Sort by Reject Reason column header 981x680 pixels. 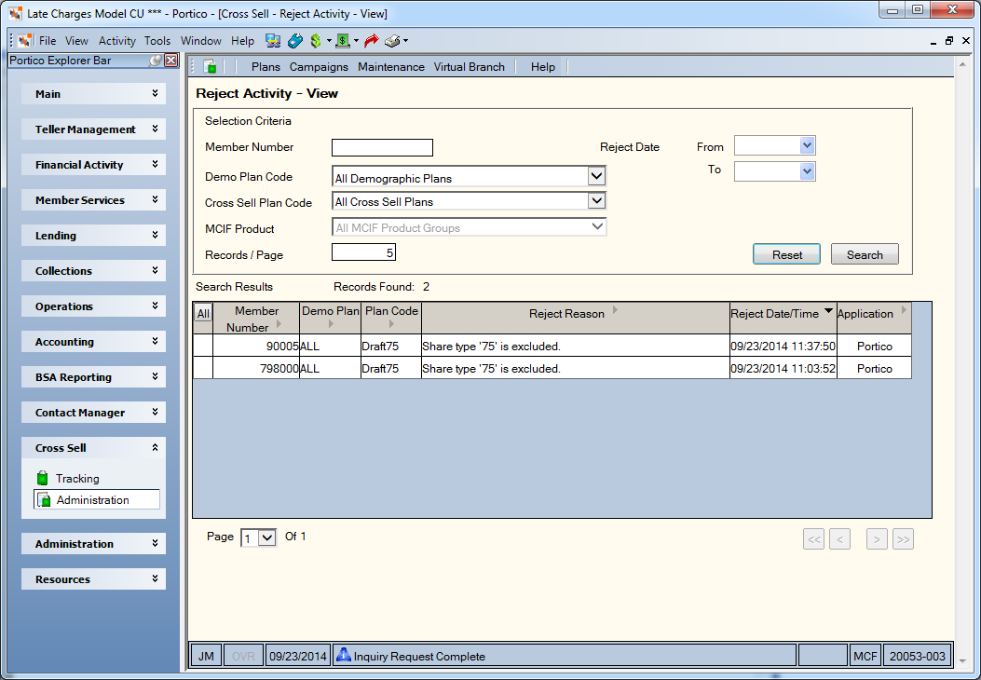pos(576,319)
